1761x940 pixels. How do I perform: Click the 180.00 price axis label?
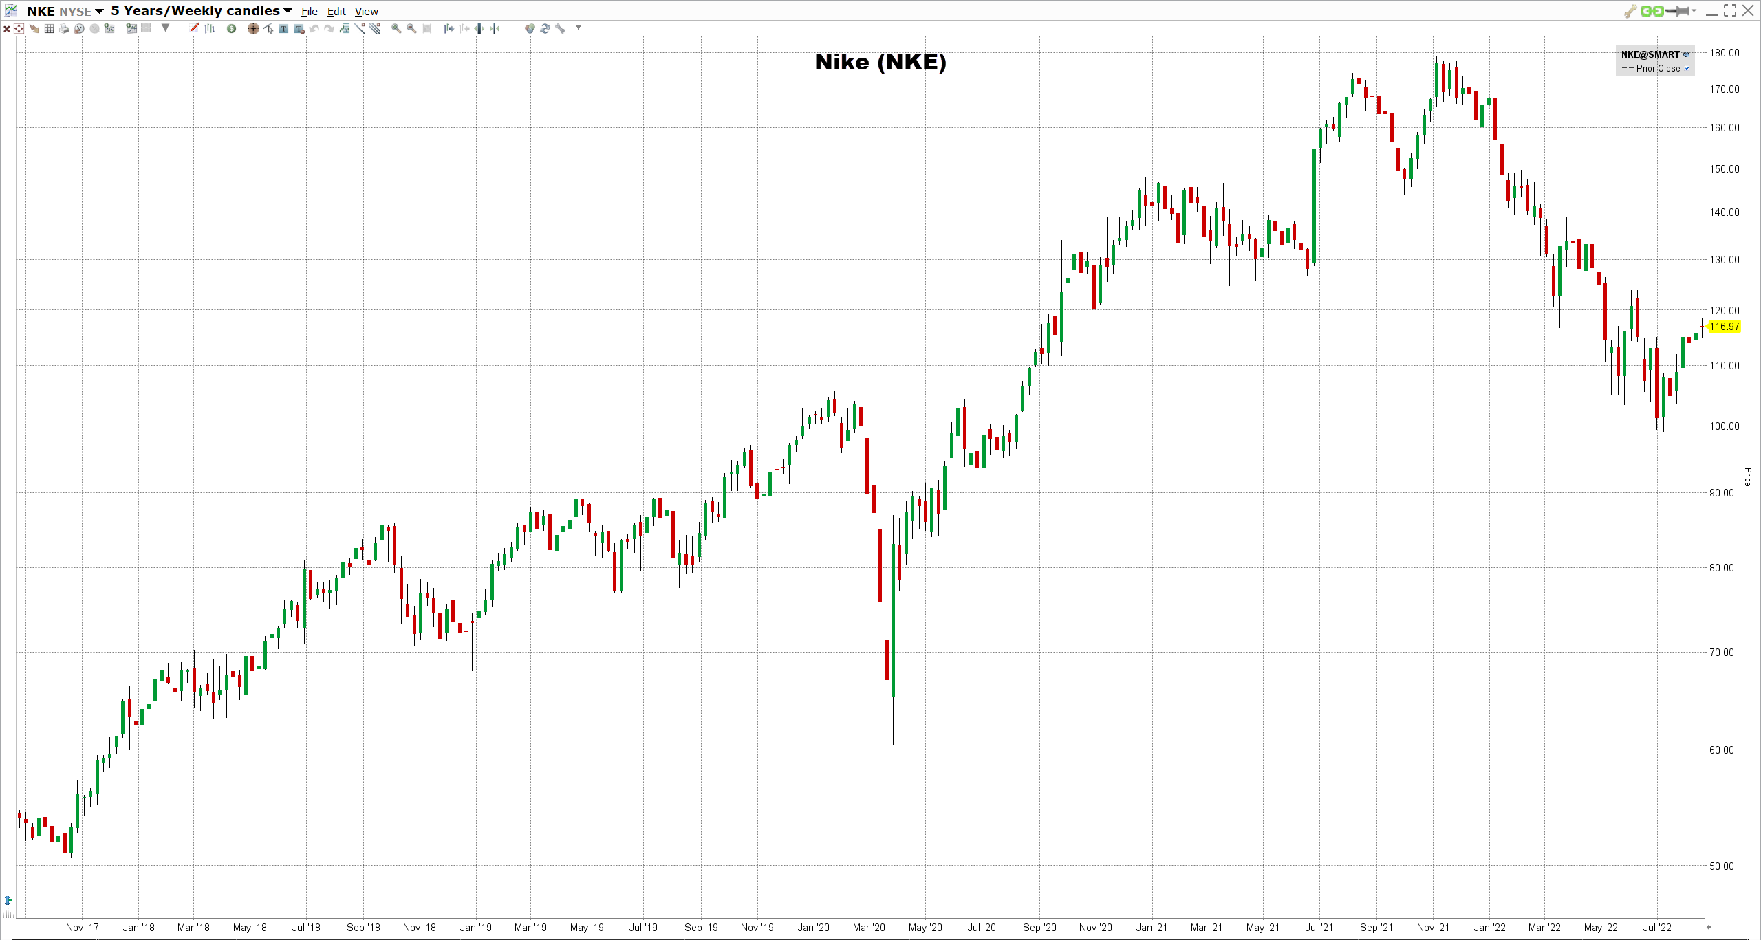pos(1725,53)
